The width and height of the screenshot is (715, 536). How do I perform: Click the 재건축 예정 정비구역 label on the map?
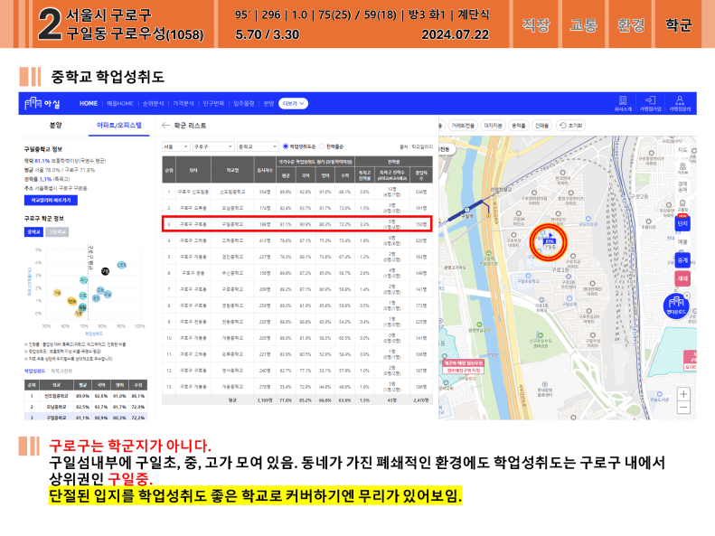coord(463,366)
